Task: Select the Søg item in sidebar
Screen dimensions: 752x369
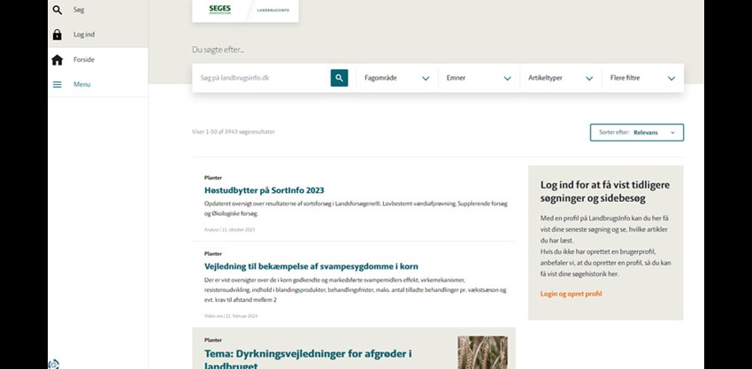Action: (79, 10)
